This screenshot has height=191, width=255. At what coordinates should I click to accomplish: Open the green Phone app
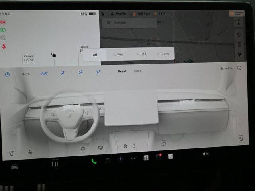[94, 162]
